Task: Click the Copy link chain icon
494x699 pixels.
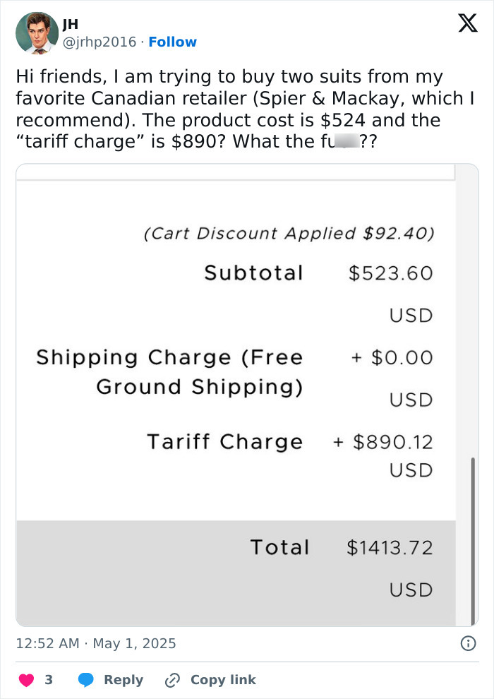Action: click(x=171, y=679)
